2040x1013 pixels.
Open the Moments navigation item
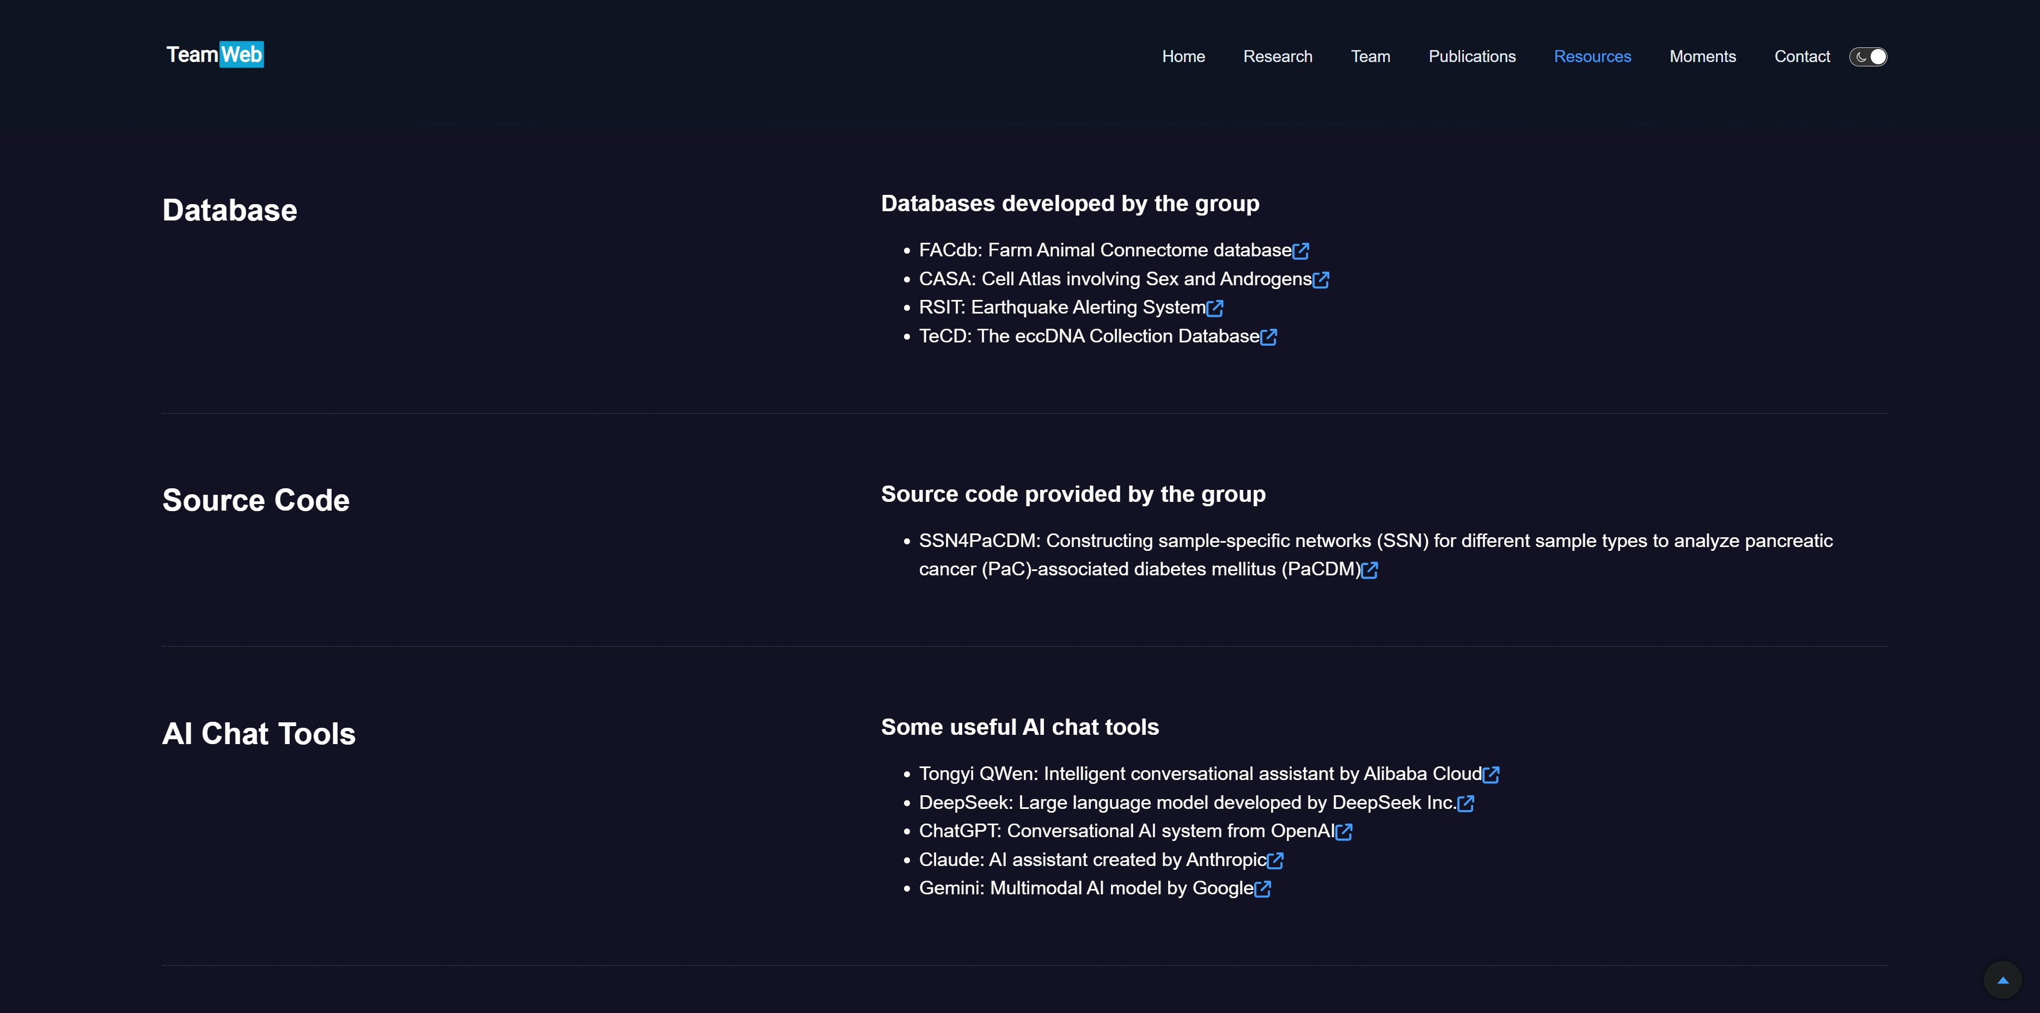pyautogui.click(x=1702, y=56)
